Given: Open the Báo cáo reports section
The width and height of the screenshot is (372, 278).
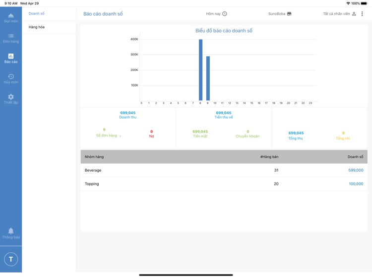Looking at the screenshot, I should pos(11,58).
